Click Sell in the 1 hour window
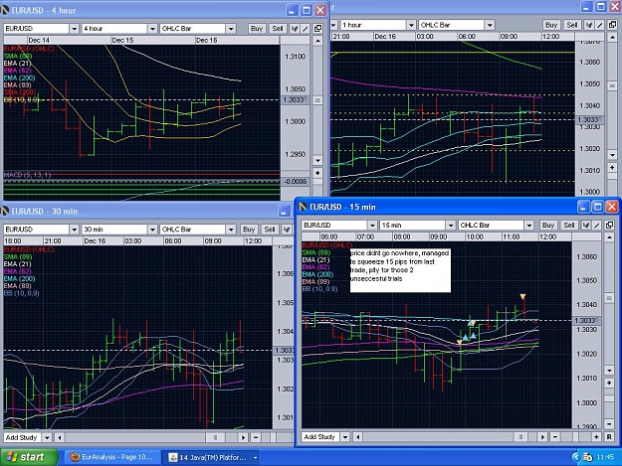This screenshot has width=622, height=466. 572,25
